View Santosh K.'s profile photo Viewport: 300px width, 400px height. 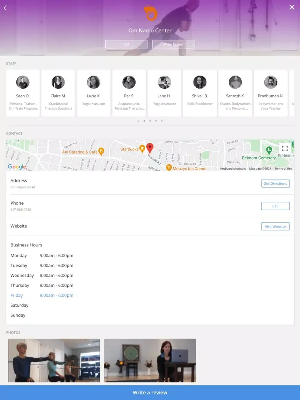click(235, 82)
